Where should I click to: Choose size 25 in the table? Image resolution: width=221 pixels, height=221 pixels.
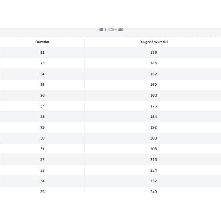(x=42, y=85)
